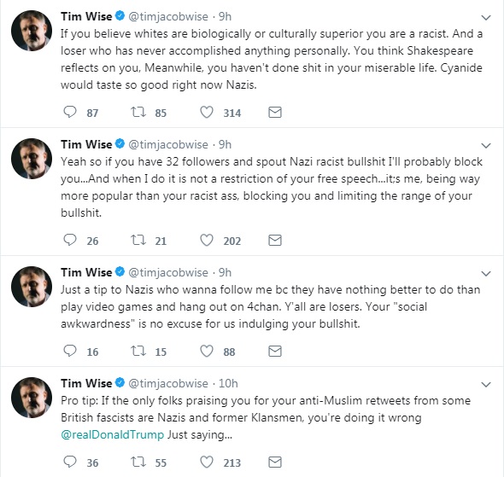
Task: Open the 10h timestamp of the last tweet
Action: click(228, 383)
